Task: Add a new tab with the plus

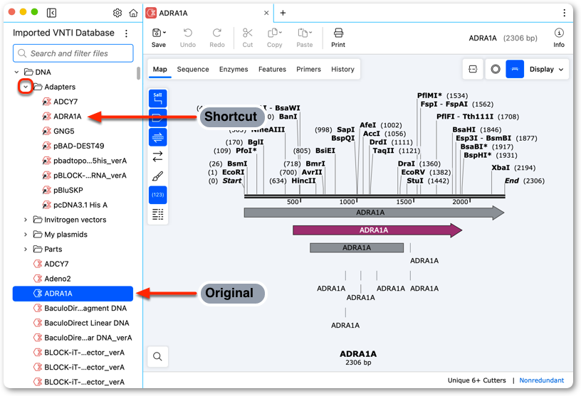Action: [x=283, y=13]
